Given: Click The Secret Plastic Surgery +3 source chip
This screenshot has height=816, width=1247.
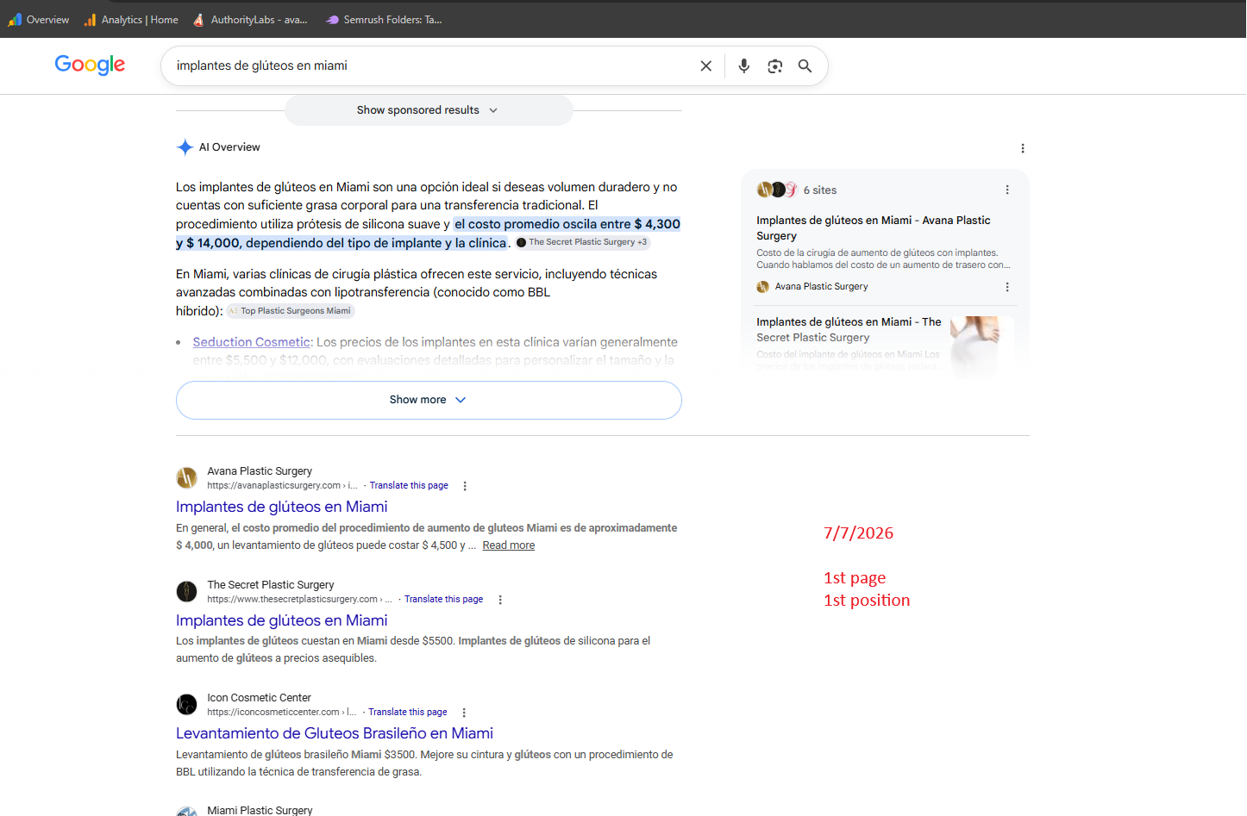Looking at the screenshot, I should (x=582, y=242).
